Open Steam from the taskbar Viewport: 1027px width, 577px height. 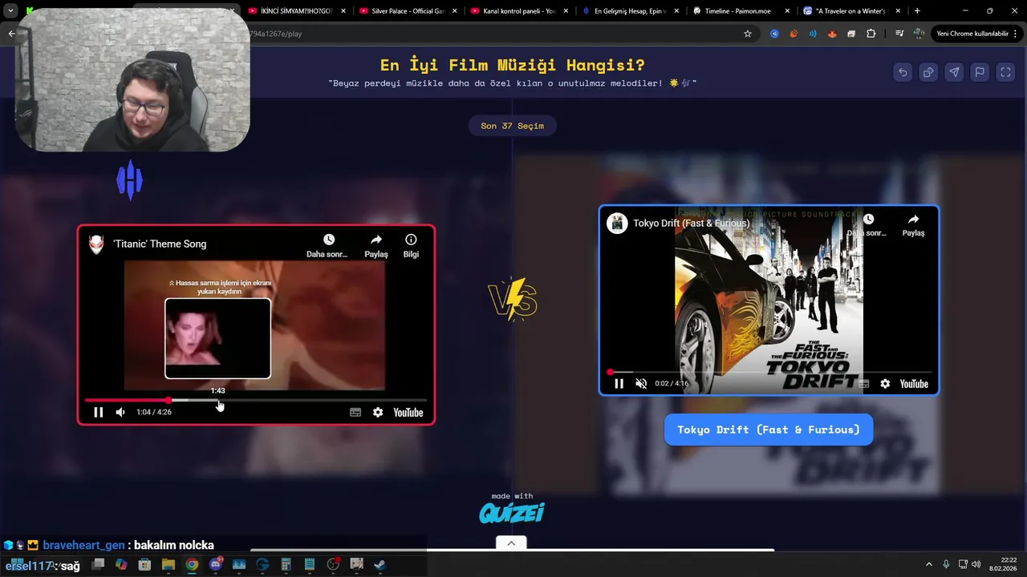[380, 564]
